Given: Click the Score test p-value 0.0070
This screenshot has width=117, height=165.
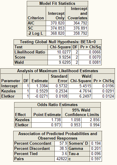Looking at the screenshot, I should pos(95,57).
